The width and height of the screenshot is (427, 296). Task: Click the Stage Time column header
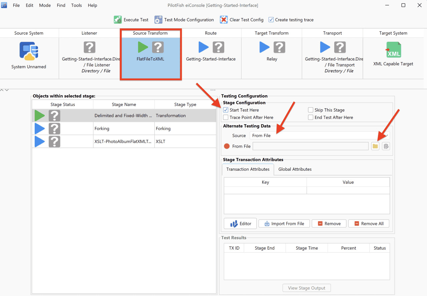click(307, 248)
